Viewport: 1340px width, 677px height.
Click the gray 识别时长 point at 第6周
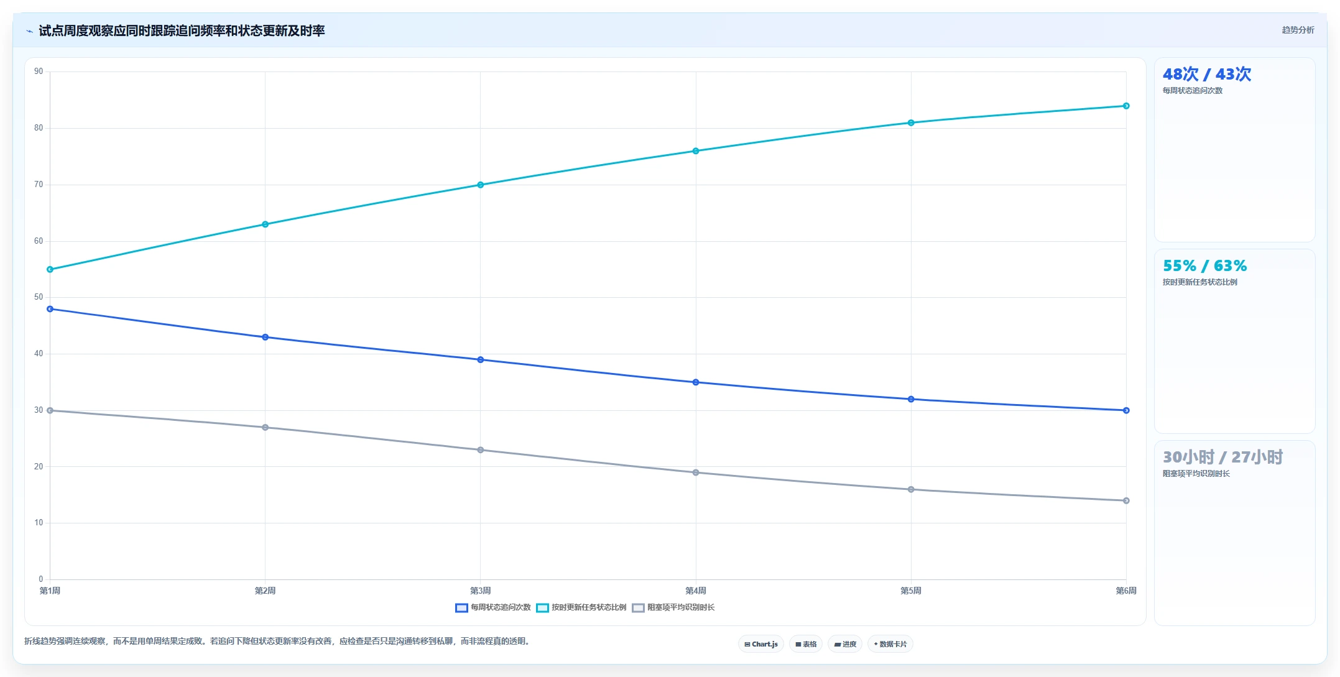click(x=1126, y=500)
